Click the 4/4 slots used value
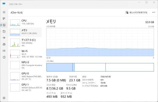This screenshot has height=102, width=158. (x=102, y=80)
